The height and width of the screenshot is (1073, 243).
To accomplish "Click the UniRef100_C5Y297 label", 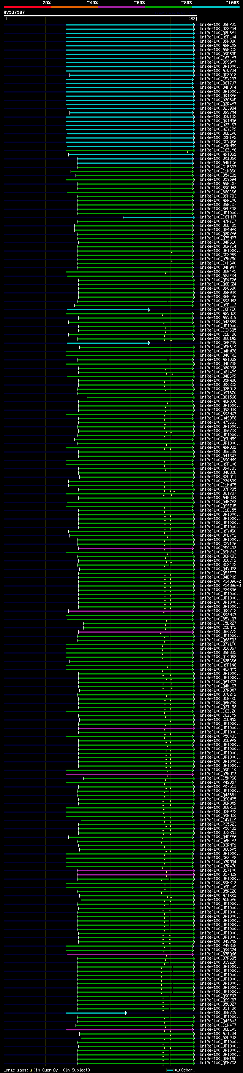I will tap(218, 79).
